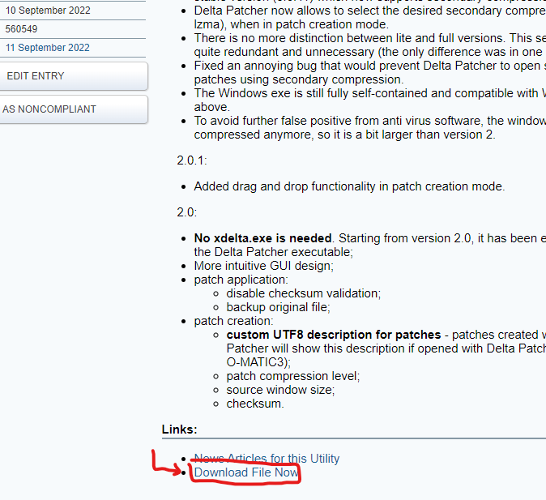Click 'There is no more distinction' bullet
The height and width of the screenshot is (500, 546).
click(369, 45)
